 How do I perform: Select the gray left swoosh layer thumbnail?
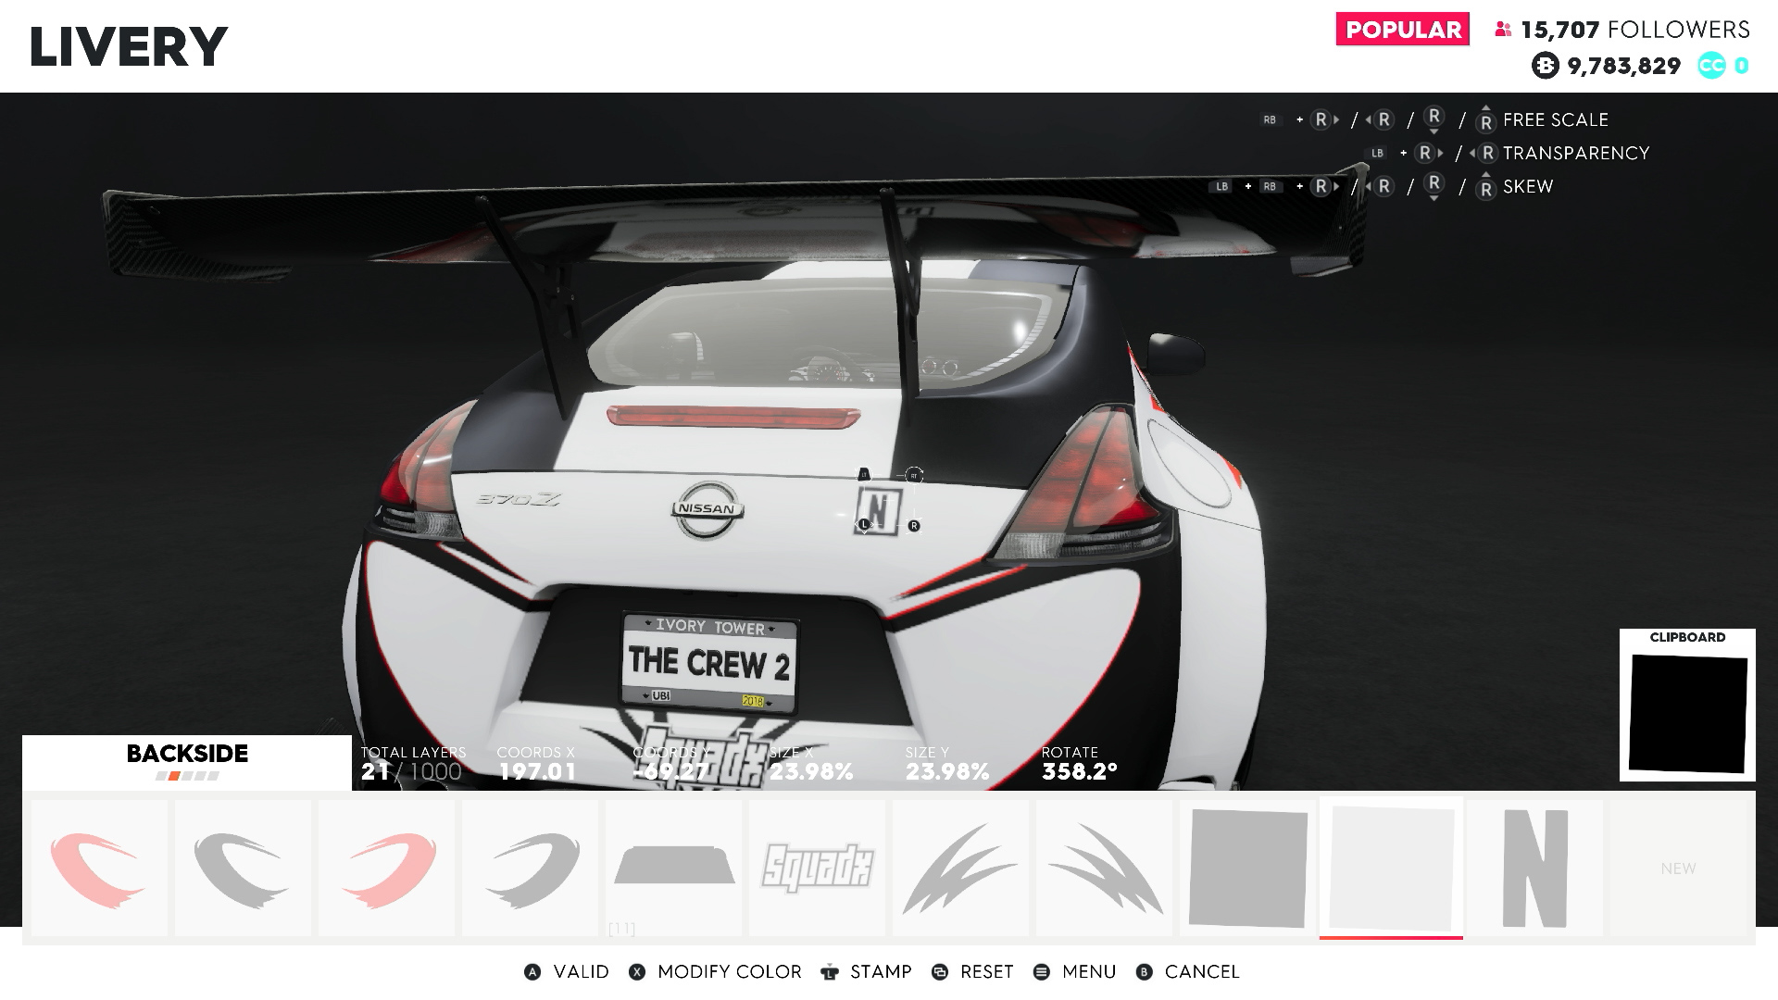point(244,869)
